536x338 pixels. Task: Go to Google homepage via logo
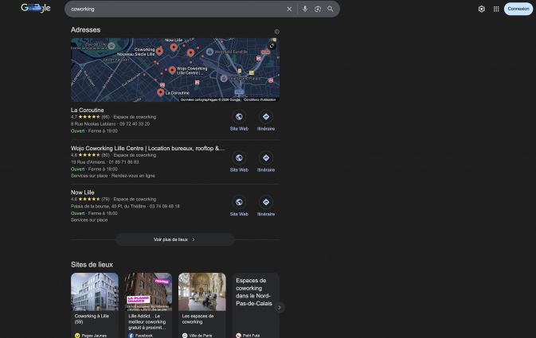coord(36,8)
